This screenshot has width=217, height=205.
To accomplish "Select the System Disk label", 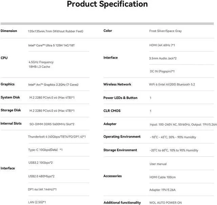I will click(10, 97).
